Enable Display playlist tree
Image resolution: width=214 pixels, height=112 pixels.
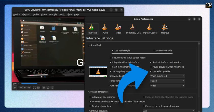[x=100, y=106]
